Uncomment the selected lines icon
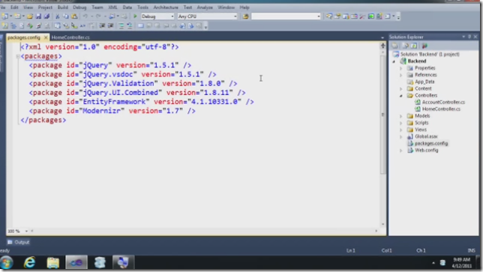Screen dimensions: 483x272 click(x=130, y=25)
